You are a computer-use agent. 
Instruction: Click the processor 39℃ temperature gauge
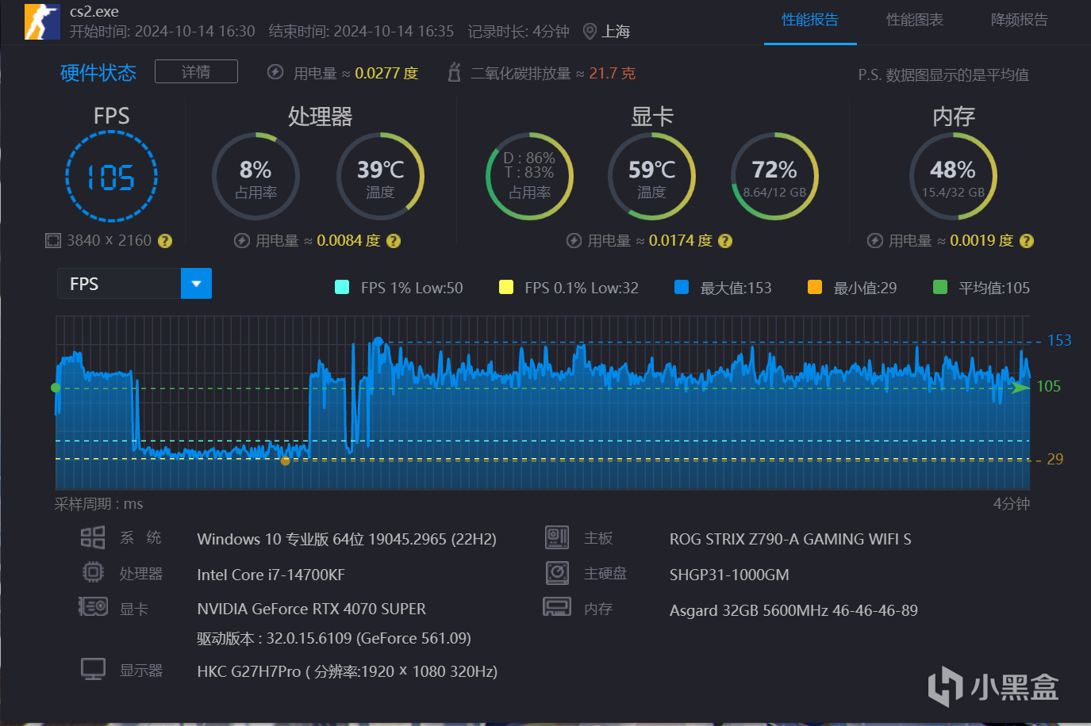[x=380, y=176]
